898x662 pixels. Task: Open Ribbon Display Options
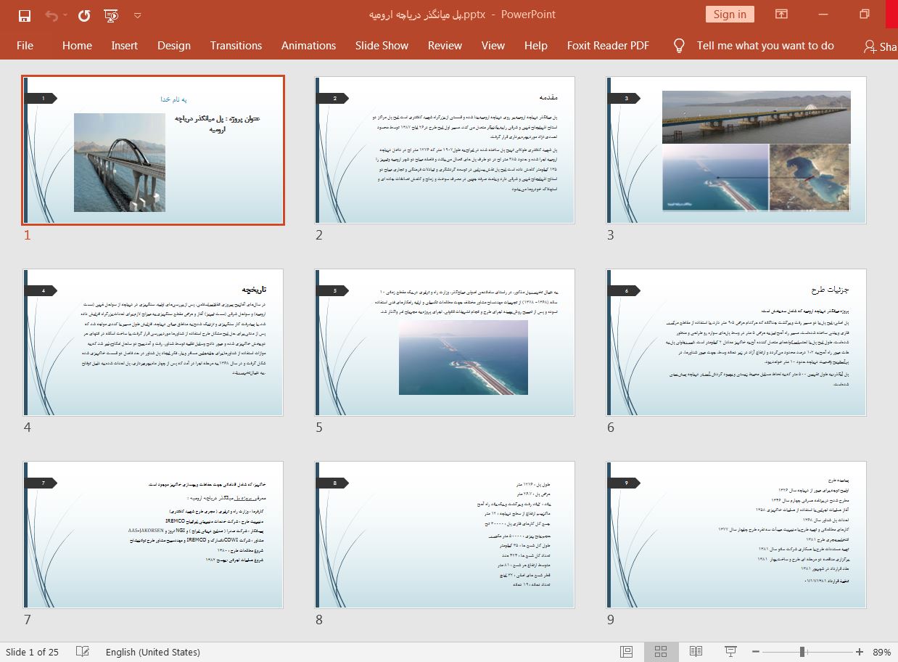[781, 15]
